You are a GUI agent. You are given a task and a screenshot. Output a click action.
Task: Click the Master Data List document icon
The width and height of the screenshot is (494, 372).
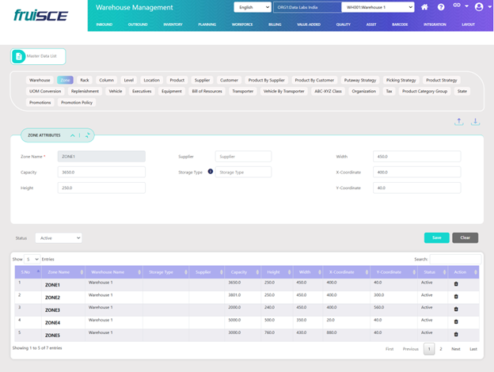[x=19, y=56]
